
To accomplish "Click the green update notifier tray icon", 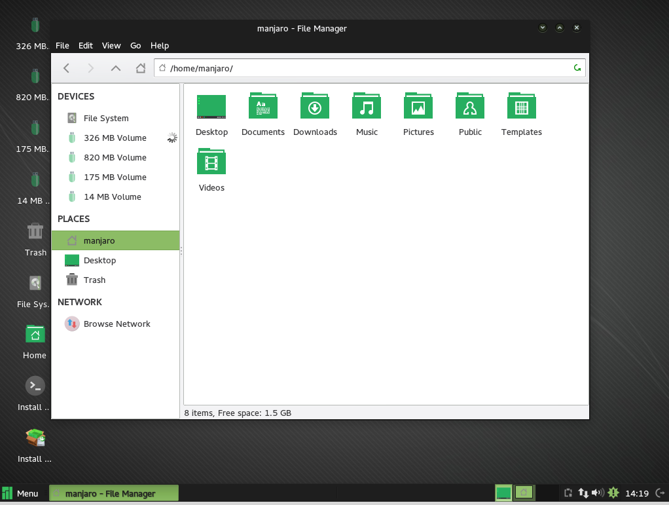I will tap(613, 493).
